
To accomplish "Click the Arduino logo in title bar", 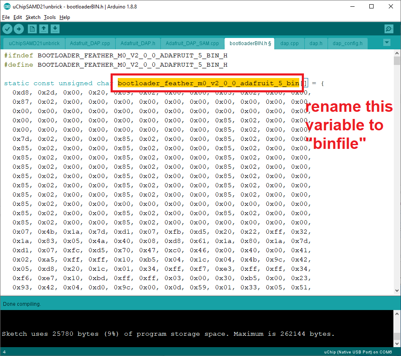I will click(x=7, y=6).
